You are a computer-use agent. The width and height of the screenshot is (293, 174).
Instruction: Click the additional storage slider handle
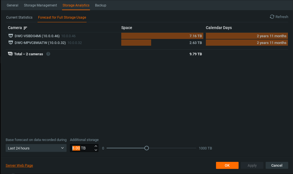[x=146, y=148]
